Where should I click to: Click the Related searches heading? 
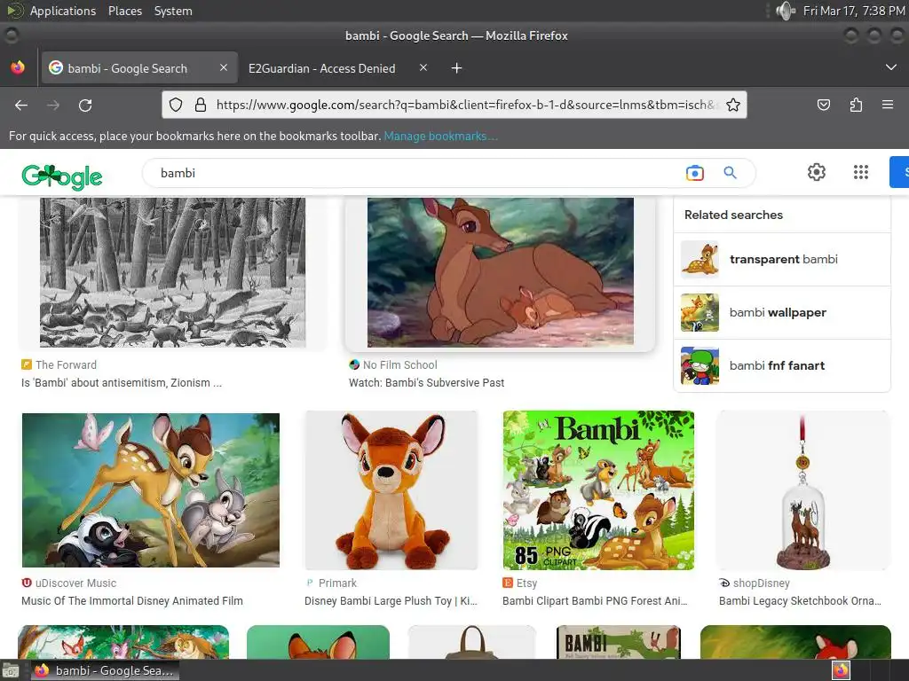tap(733, 215)
